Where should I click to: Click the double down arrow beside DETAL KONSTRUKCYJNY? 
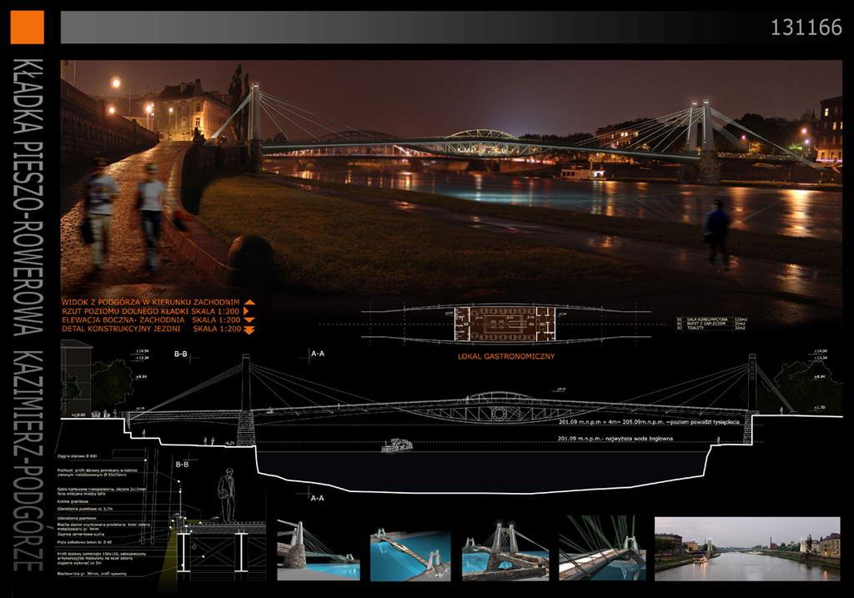pyautogui.click(x=249, y=330)
